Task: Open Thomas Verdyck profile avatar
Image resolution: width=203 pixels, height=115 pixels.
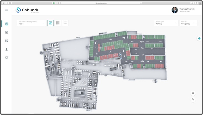Action: pyautogui.click(x=175, y=10)
